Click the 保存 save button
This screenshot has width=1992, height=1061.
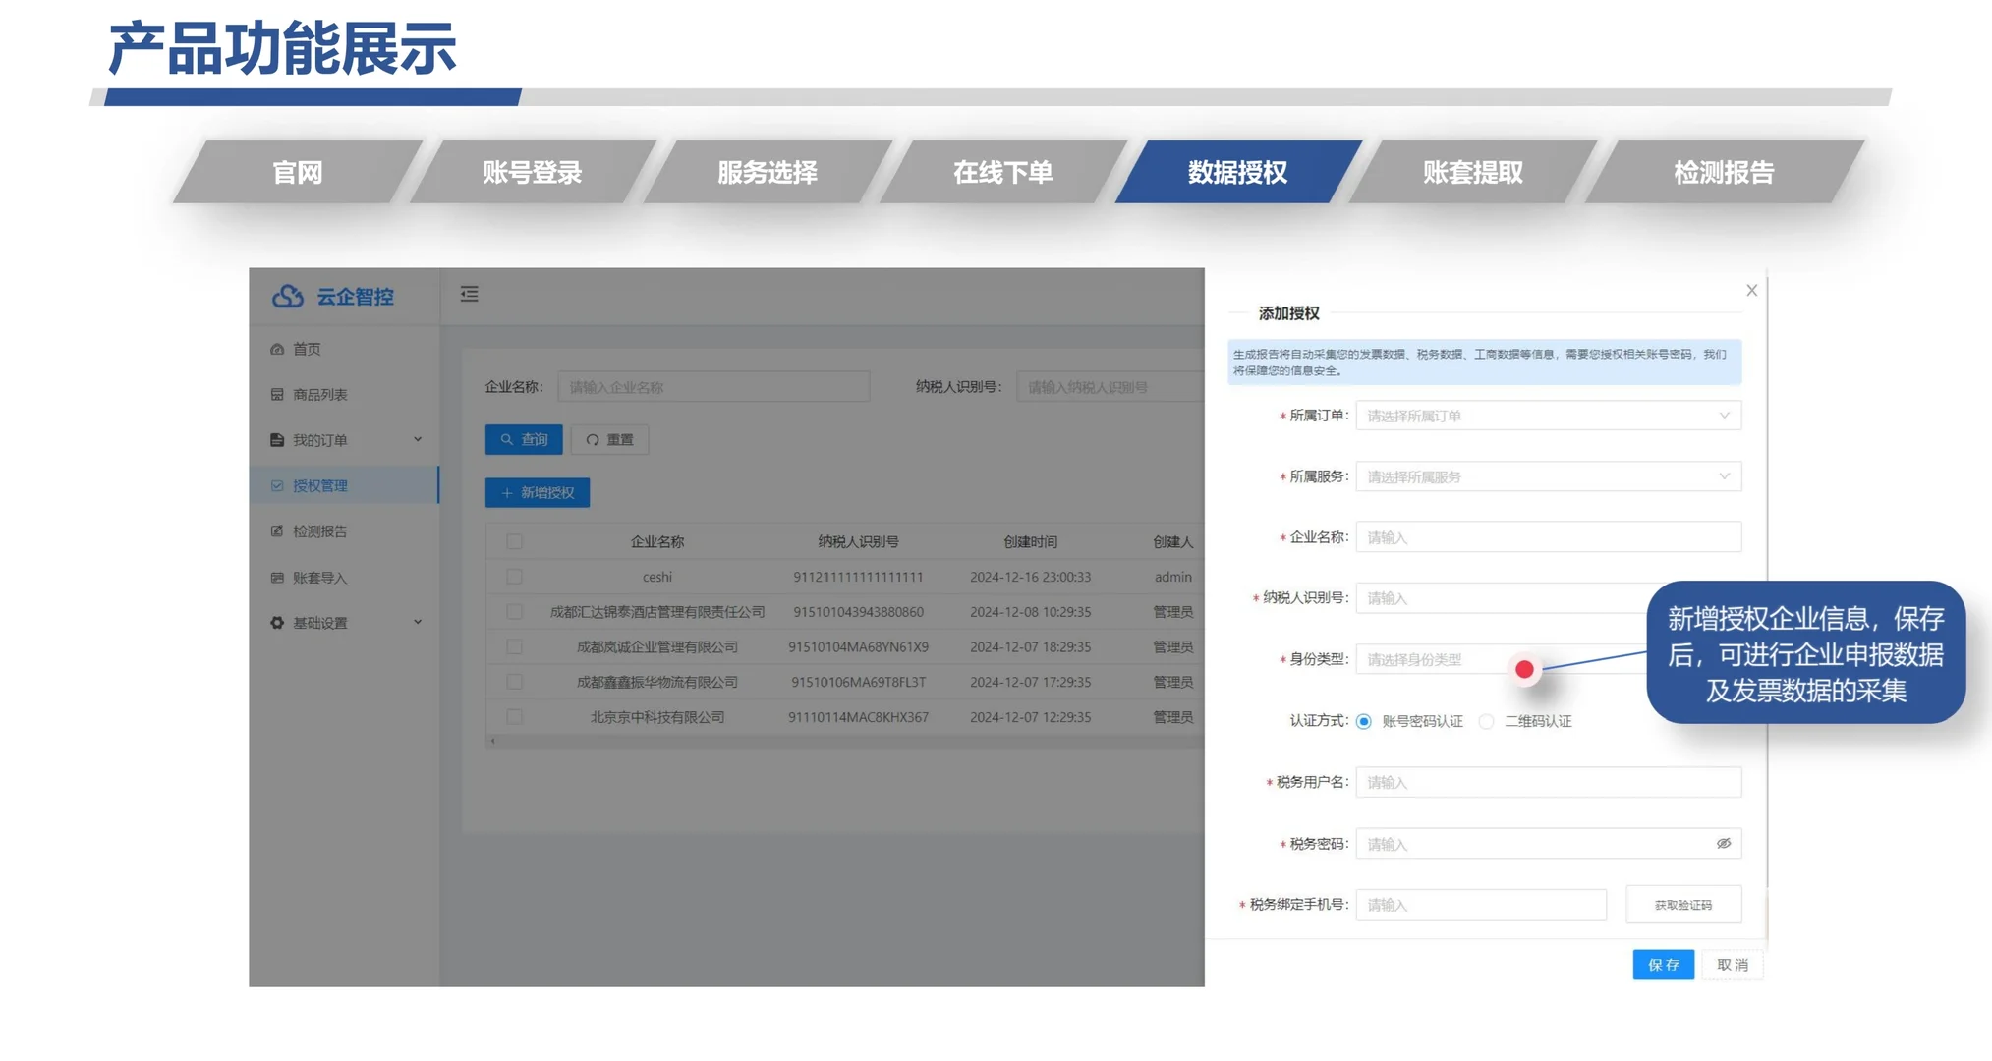click(x=1662, y=964)
